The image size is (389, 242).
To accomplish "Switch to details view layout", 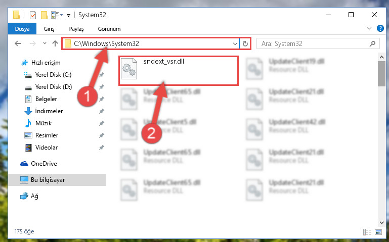I will point(367,232).
